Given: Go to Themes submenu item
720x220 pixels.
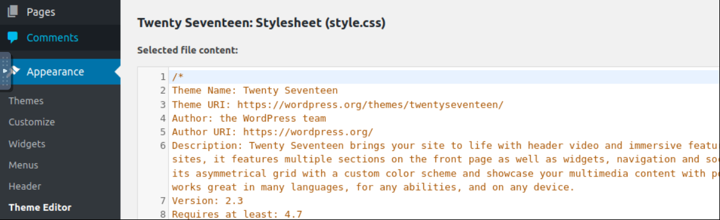Looking at the screenshot, I should pos(25,101).
